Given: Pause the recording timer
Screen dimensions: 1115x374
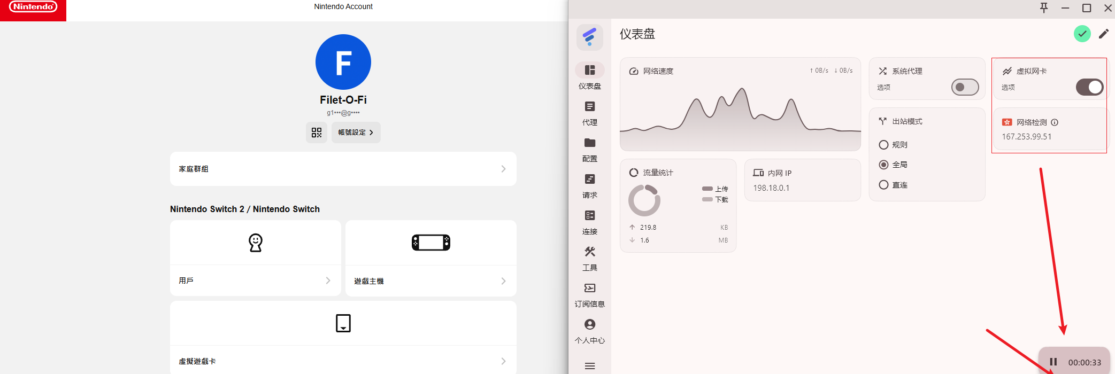Looking at the screenshot, I should [x=1053, y=362].
